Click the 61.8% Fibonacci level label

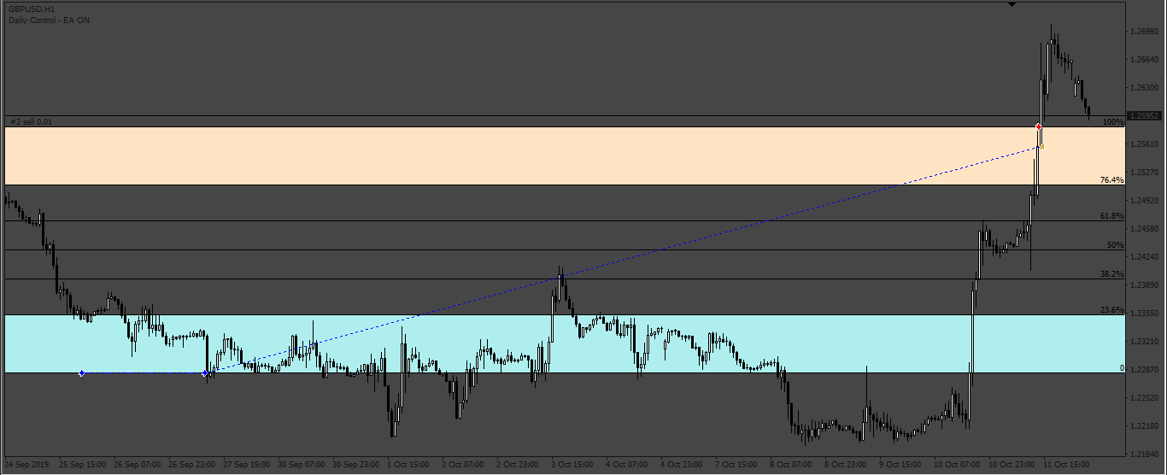(x=1112, y=216)
